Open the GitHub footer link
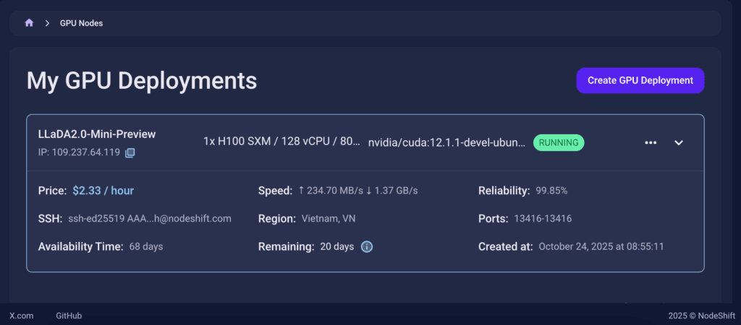Screen dimensions: 741x325 coord(69,316)
